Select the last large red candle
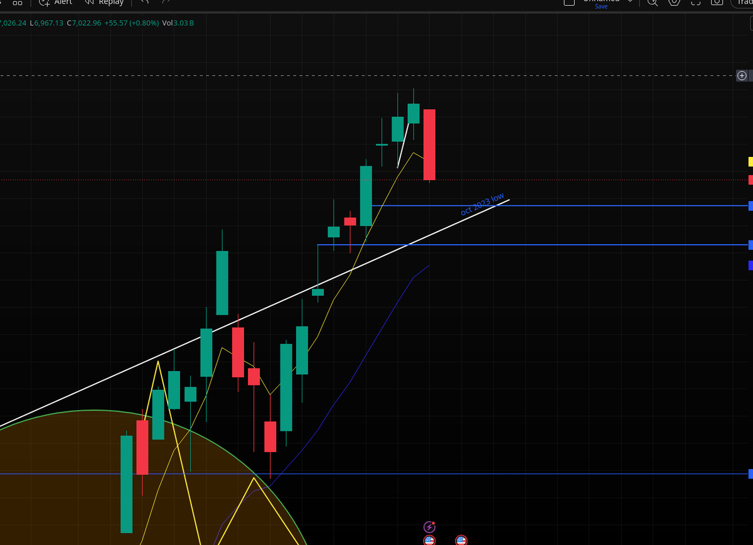 [x=429, y=144]
